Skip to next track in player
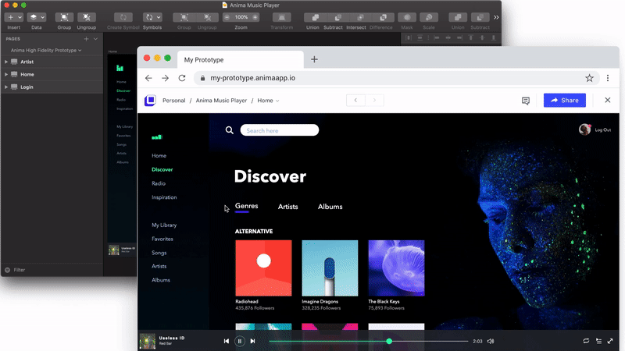Viewport: 625px width, 351px height. point(252,341)
